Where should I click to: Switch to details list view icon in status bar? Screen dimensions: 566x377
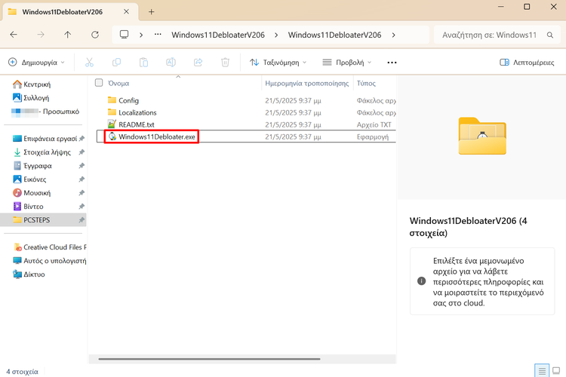542,370
